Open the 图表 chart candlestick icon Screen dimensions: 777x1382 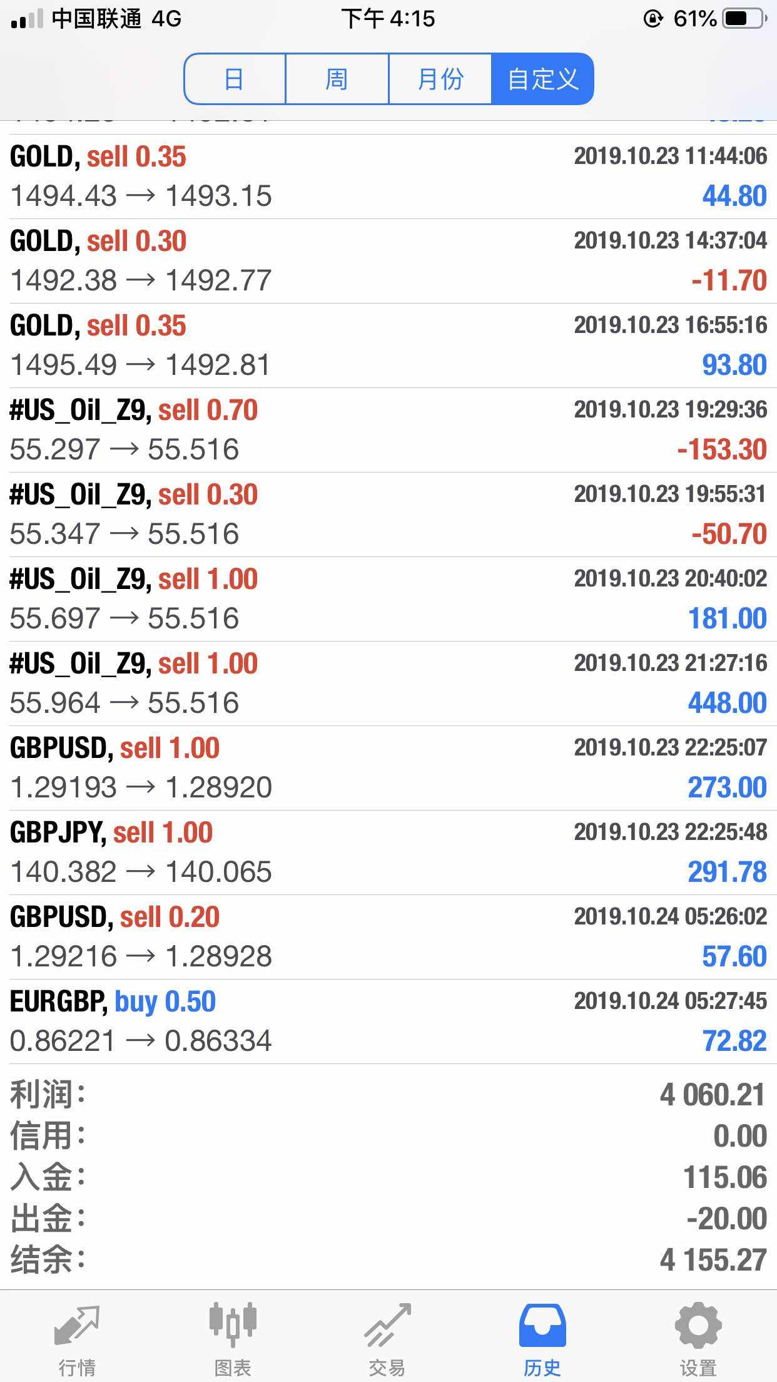(233, 1324)
